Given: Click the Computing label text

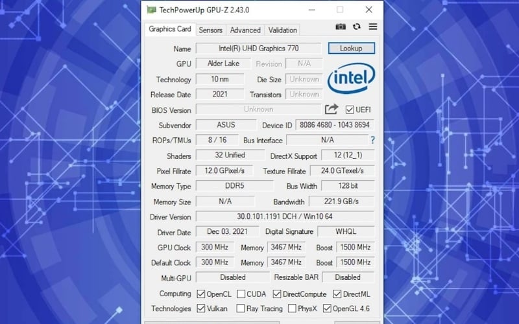Looking at the screenshot, I should point(175,294).
